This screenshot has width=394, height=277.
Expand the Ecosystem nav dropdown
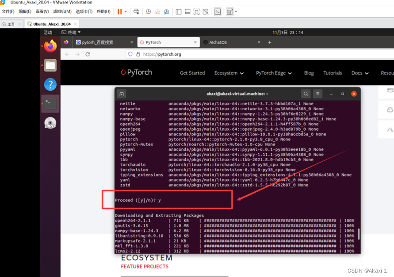[x=229, y=73]
